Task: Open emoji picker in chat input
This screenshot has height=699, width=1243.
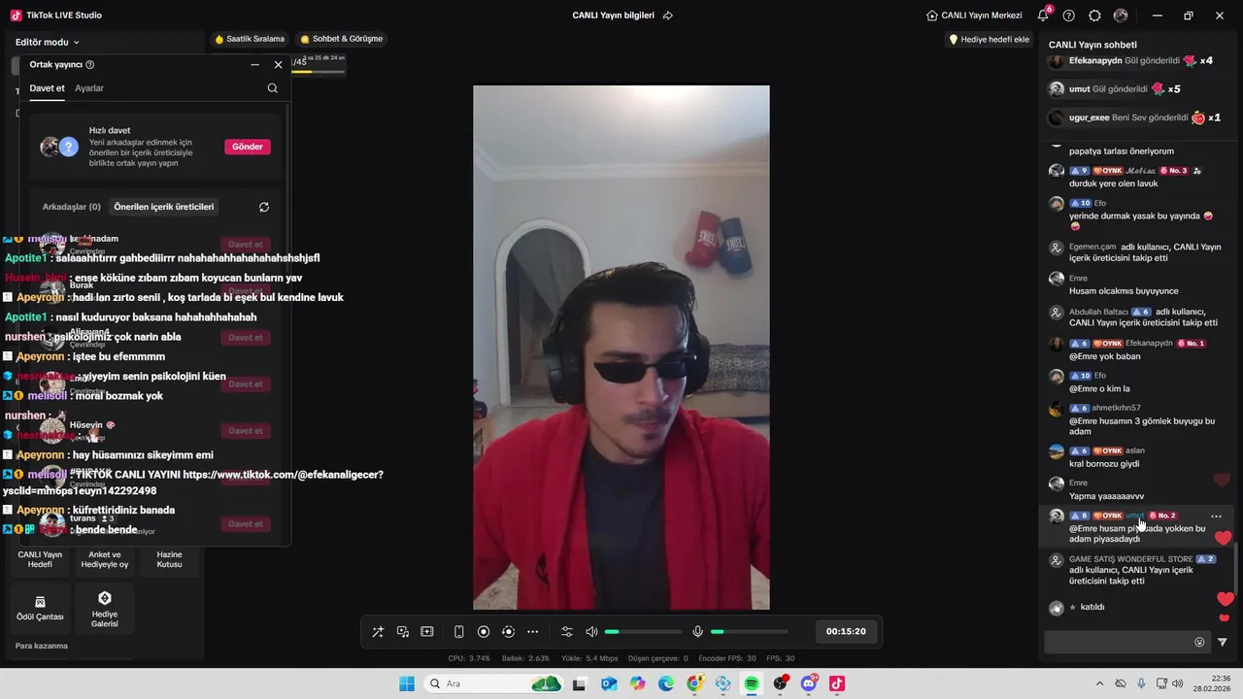Action: [x=1199, y=642]
